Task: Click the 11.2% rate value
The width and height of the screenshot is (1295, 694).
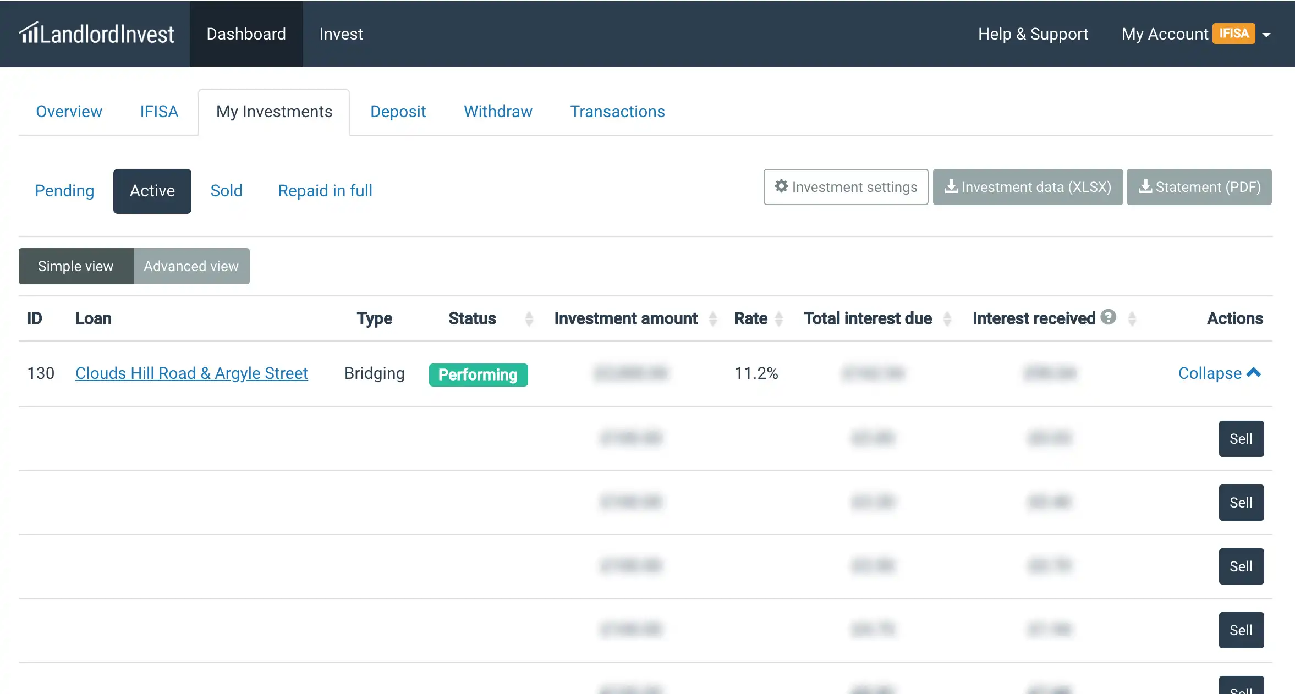Action: pyautogui.click(x=756, y=373)
